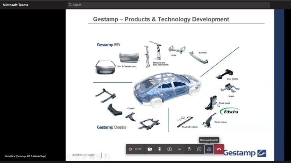Select the slideshow pen tool icon

pyautogui.click(x=84, y=158)
